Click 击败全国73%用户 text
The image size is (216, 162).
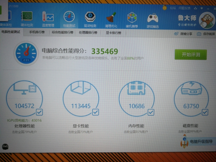[x=80, y=132]
